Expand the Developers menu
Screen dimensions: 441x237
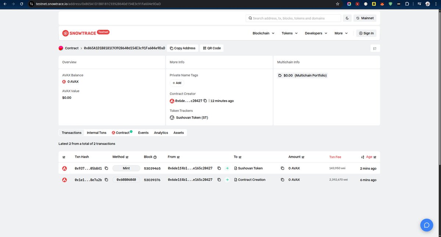coord(316,33)
